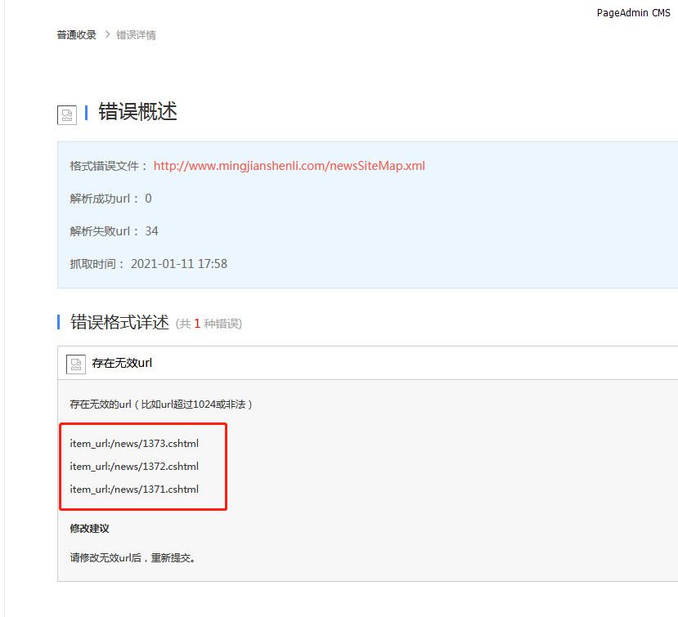Select item_url:/news/1372.cshtml entry
This screenshot has height=617, width=678.
click(134, 466)
